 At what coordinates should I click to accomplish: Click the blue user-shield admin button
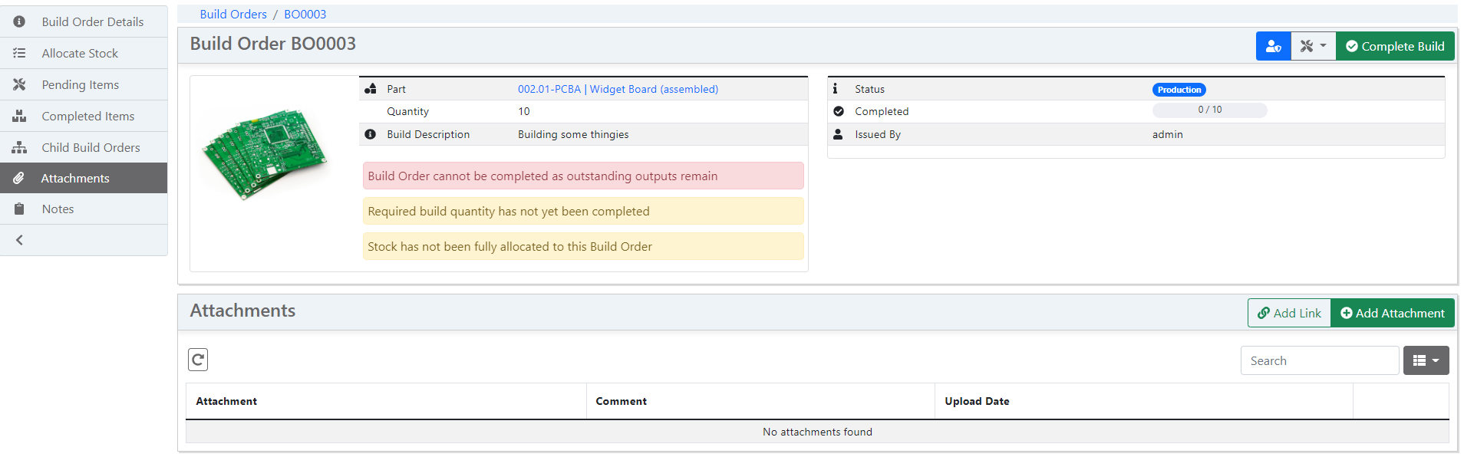1273,46
